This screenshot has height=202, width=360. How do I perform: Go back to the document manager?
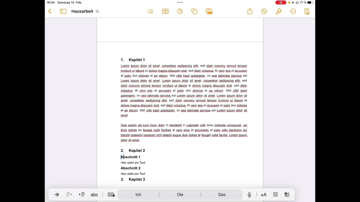tap(50, 11)
